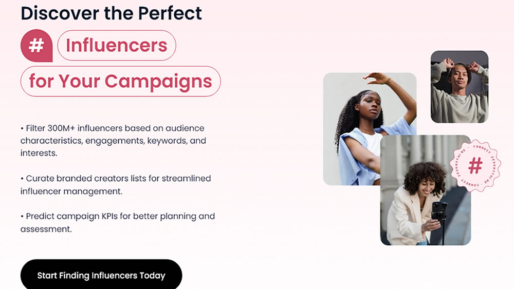This screenshot has width=514, height=289.
Task: Click the Discover the Perfect heading
Action: tap(111, 13)
